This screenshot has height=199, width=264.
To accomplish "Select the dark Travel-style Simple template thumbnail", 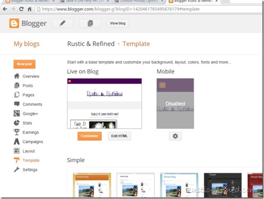I will pos(223,185).
